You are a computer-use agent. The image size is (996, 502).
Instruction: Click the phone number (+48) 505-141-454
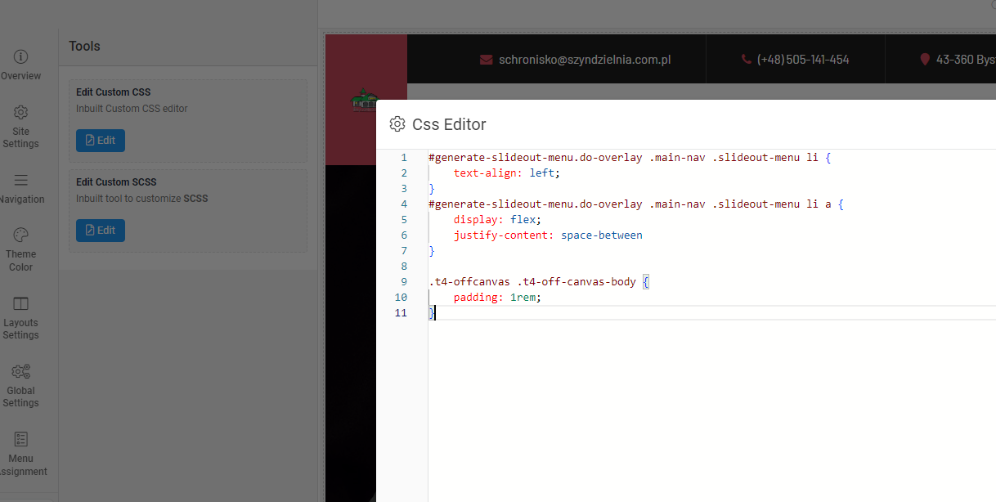pyautogui.click(x=802, y=60)
